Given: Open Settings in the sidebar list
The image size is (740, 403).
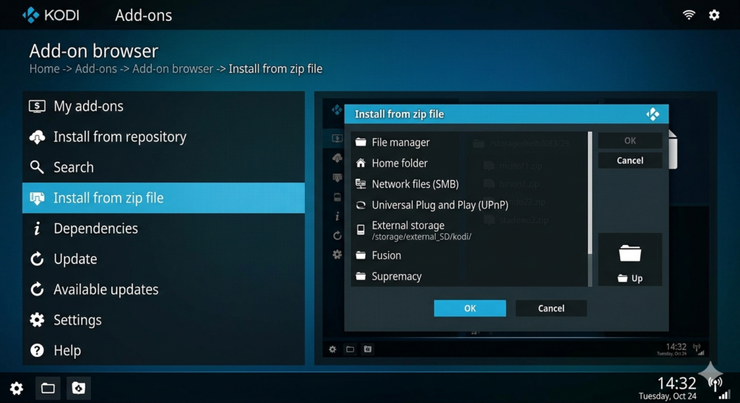Looking at the screenshot, I should pyautogui.click(x=163, y=320).
